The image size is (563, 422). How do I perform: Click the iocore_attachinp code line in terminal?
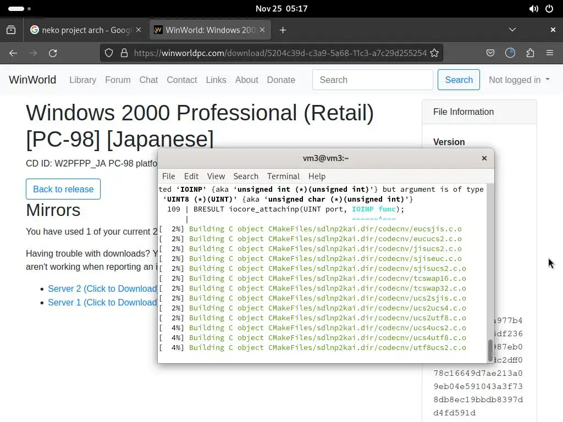coord(285,209)
